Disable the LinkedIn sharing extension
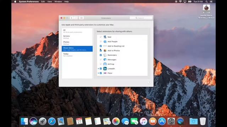This screenshot has width=227, height=127. [101, 68]
